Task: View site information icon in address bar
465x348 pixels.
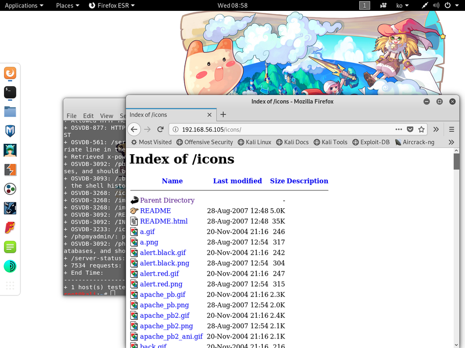Action: click(x=175, y=129)
